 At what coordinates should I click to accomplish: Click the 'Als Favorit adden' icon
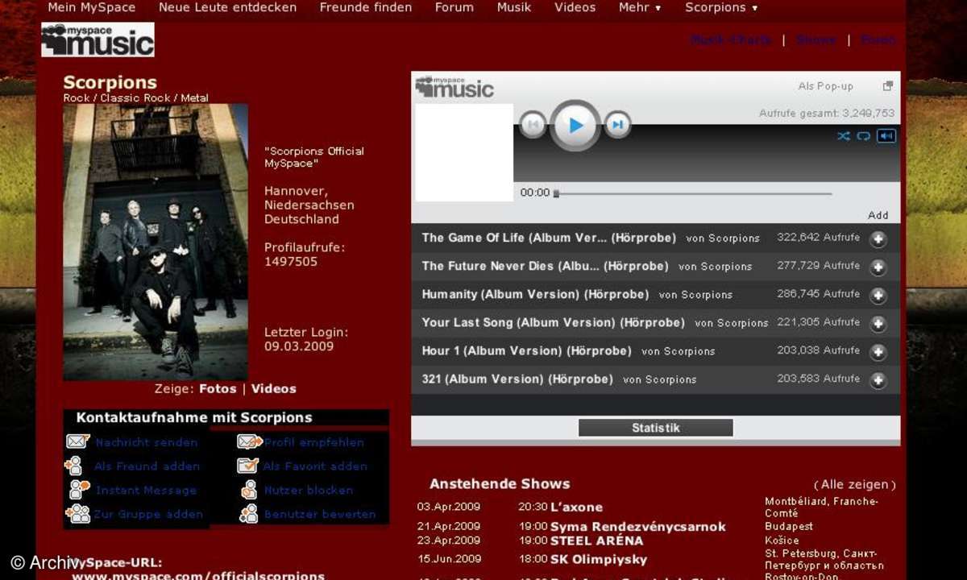[x=247, y=466]
